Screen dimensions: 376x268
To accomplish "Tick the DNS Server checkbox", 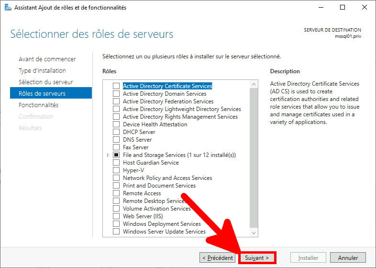I will pyautogui.click(x=116, y=140).
